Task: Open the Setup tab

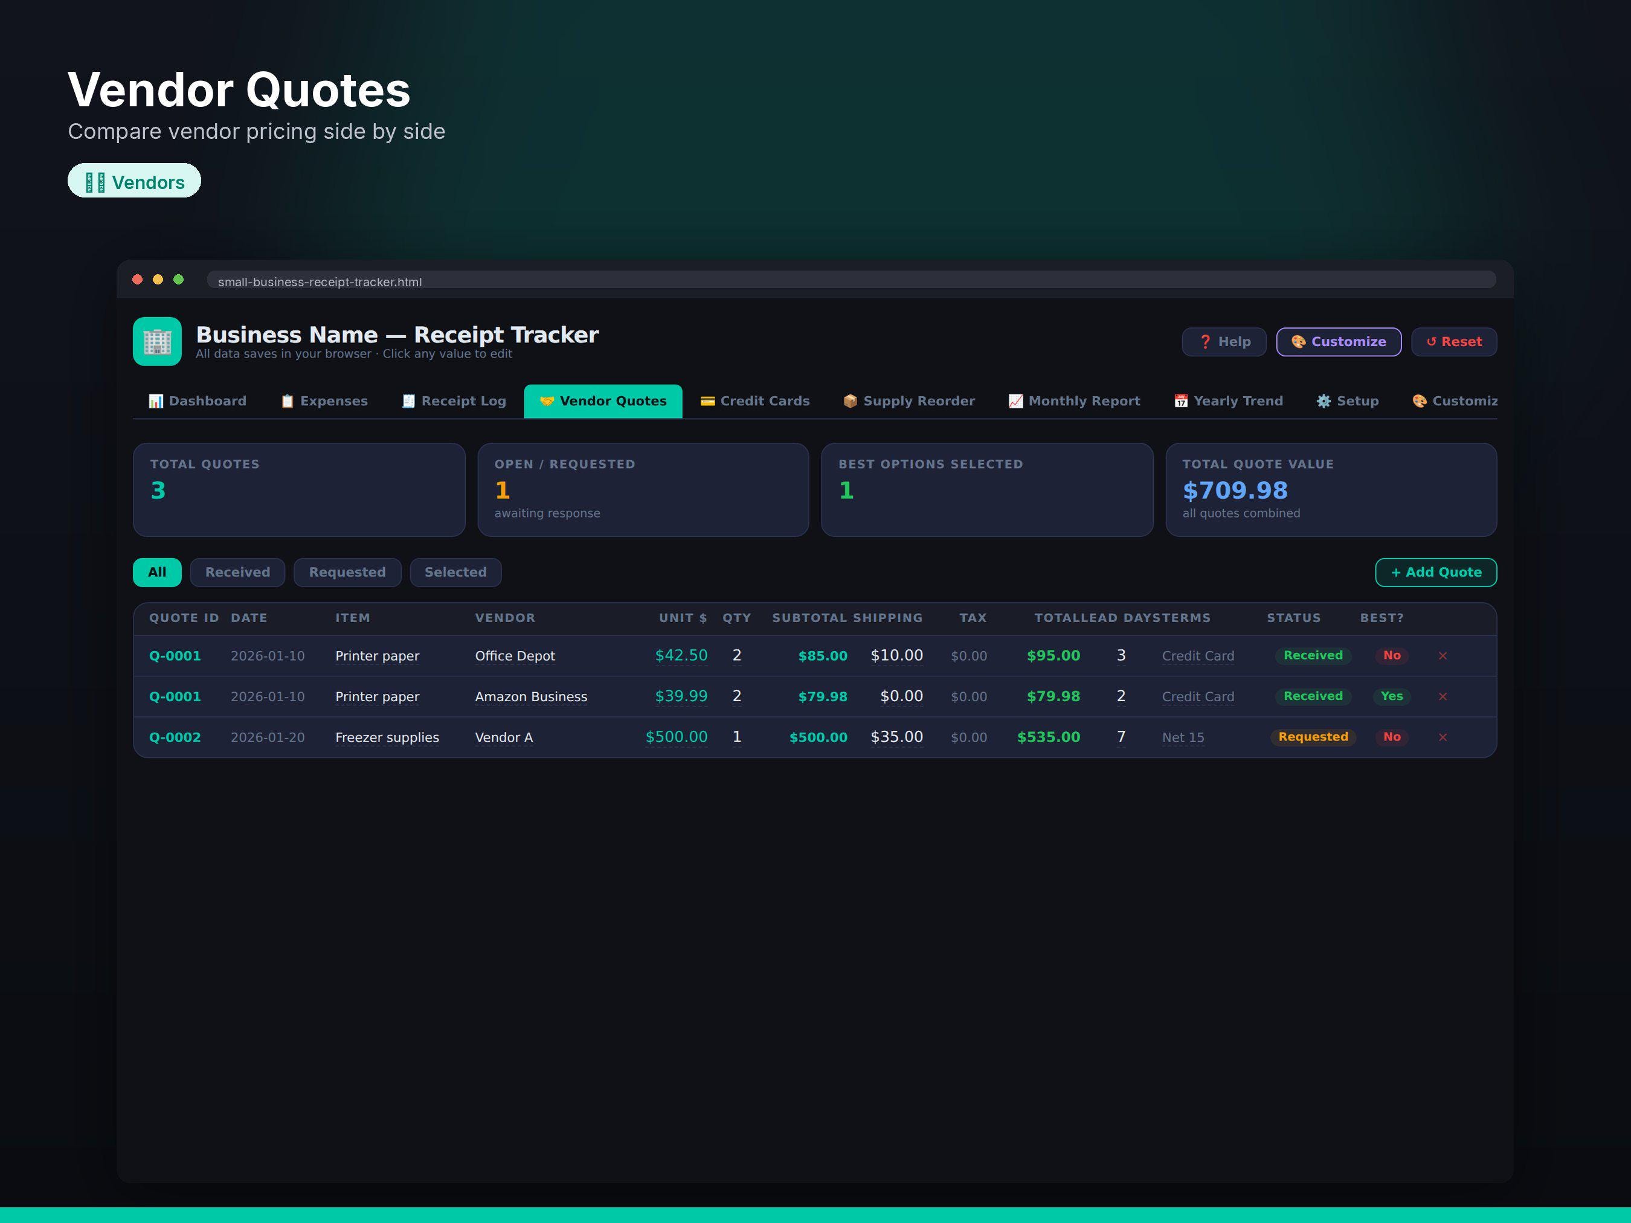Action: pyautogui.click(x=1348, y=401)
